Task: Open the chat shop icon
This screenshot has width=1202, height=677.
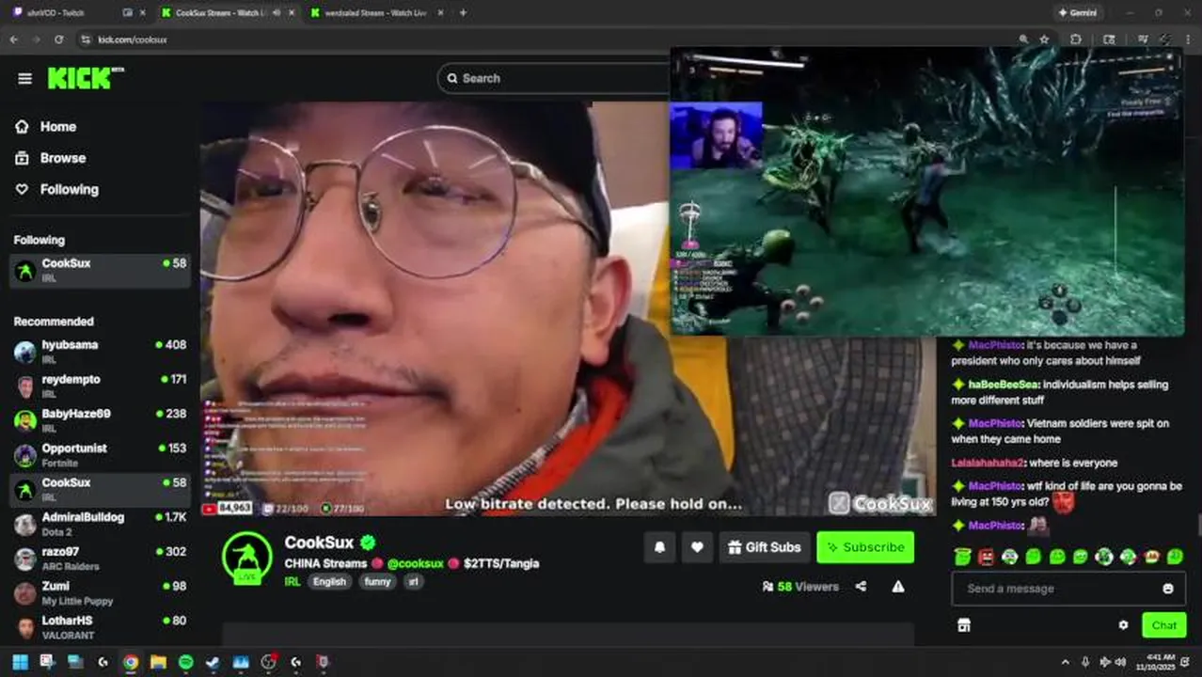Action: coord(963,625)
